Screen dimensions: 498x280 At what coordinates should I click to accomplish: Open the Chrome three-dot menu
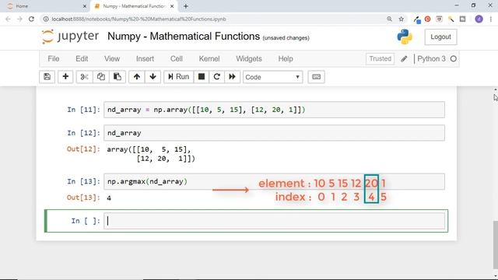coord(491,19)
